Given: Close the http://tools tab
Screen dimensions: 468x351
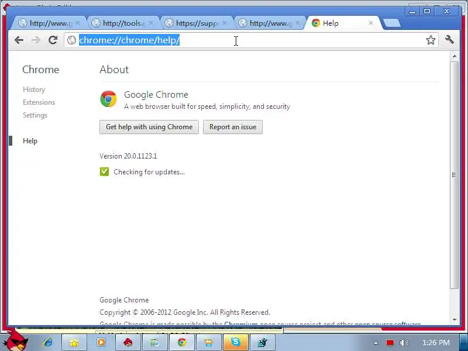Looking at the screenshot, I should pyautogui.click(x=151, y=23).
